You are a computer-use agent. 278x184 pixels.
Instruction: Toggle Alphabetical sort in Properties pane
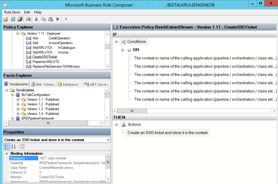(14, 147)
